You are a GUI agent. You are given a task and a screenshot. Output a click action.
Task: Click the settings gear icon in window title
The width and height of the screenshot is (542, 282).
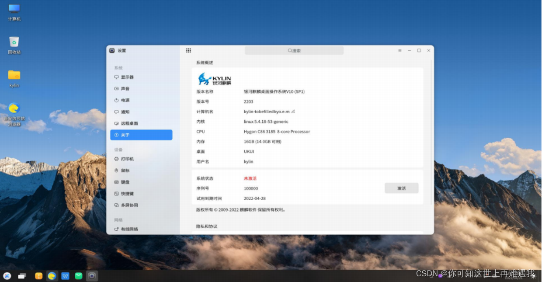112,51
